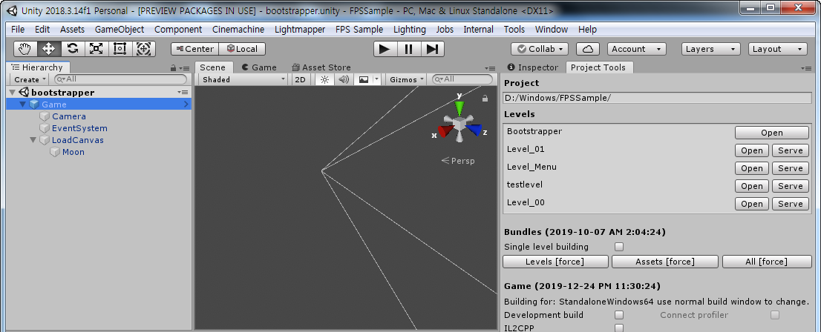Enable the IL2CPP checkbox

619,328
